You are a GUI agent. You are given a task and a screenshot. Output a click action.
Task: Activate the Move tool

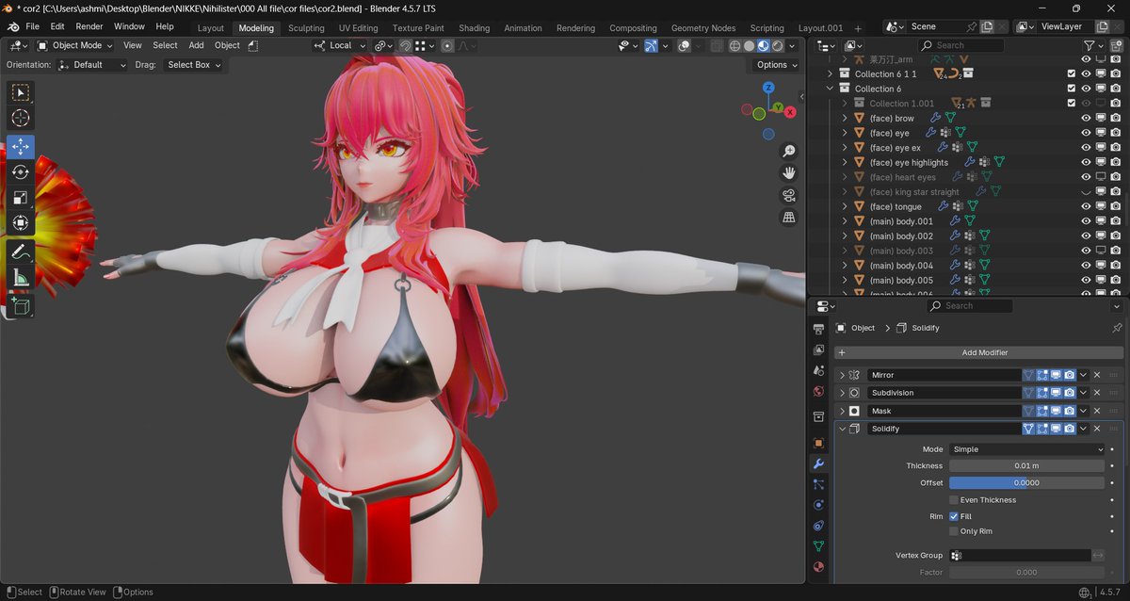coord(21,147)
